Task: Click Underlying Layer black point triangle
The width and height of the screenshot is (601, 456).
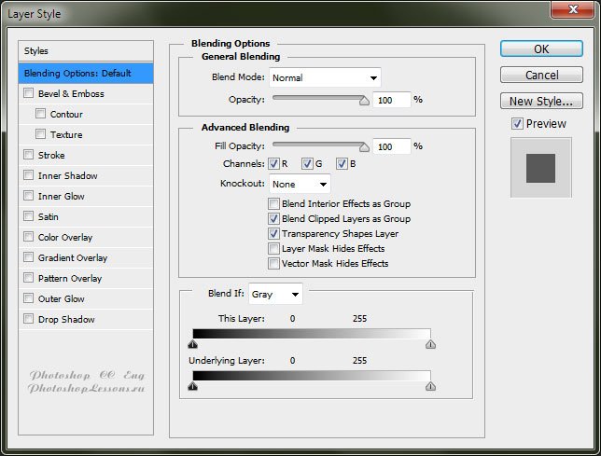Action: tap(192, 385)
